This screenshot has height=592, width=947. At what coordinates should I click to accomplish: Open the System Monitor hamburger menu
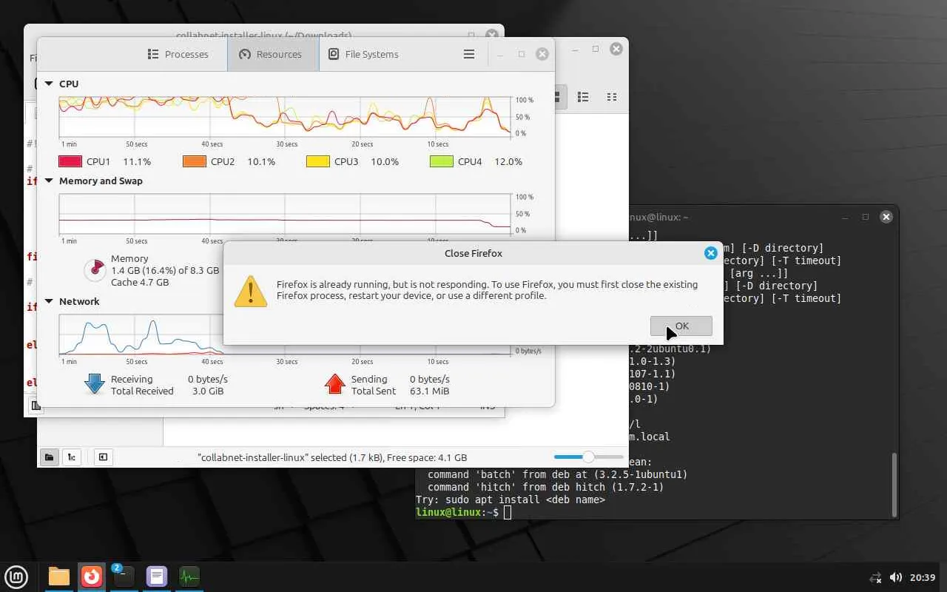click(x=468, y=54)
